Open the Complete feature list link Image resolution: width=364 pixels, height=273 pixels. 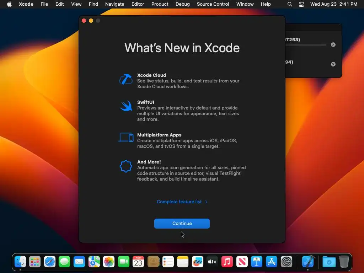[182, 202]
